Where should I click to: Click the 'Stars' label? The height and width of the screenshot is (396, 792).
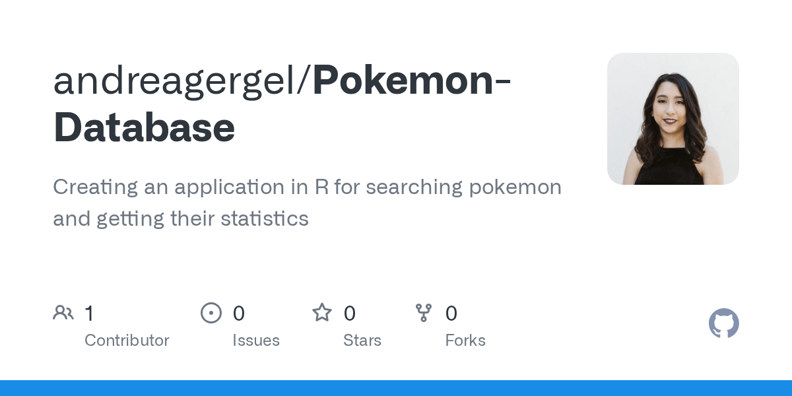click(x=362, y=341)
